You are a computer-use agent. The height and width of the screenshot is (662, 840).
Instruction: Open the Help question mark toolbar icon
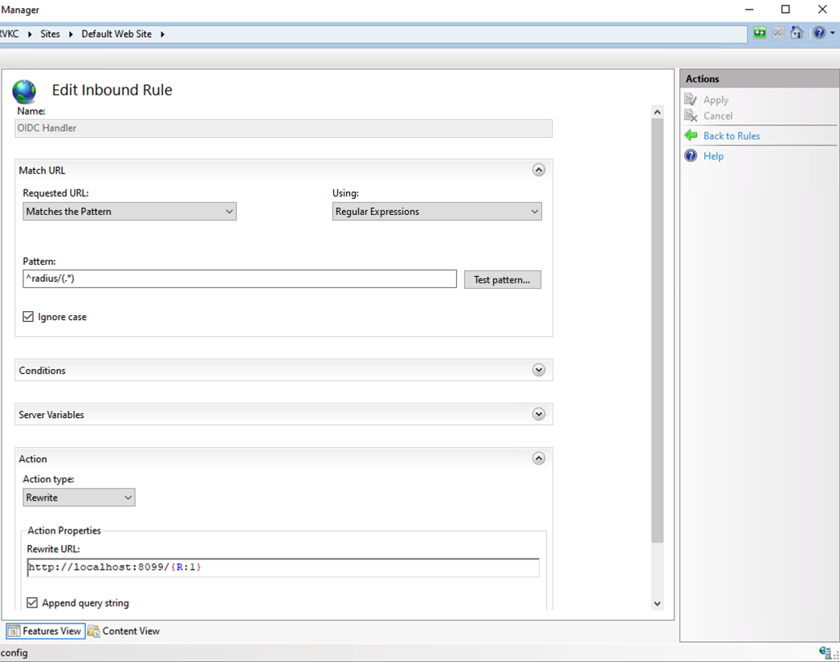pos(819,33)
